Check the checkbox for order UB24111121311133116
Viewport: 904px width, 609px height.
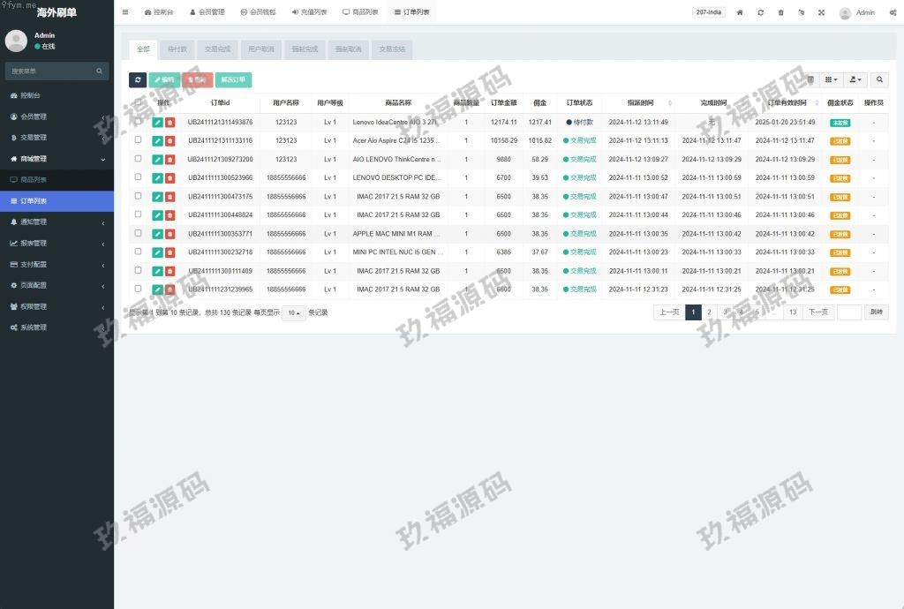[x=138, y=140]
